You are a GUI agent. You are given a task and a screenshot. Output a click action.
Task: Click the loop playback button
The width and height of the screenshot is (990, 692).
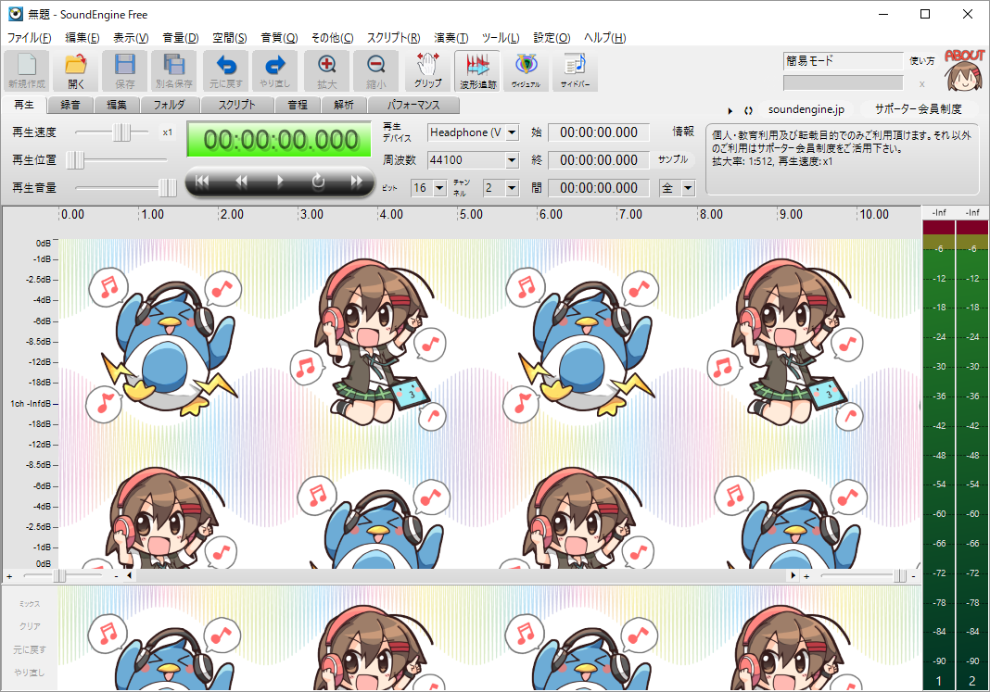click(318, 182)
